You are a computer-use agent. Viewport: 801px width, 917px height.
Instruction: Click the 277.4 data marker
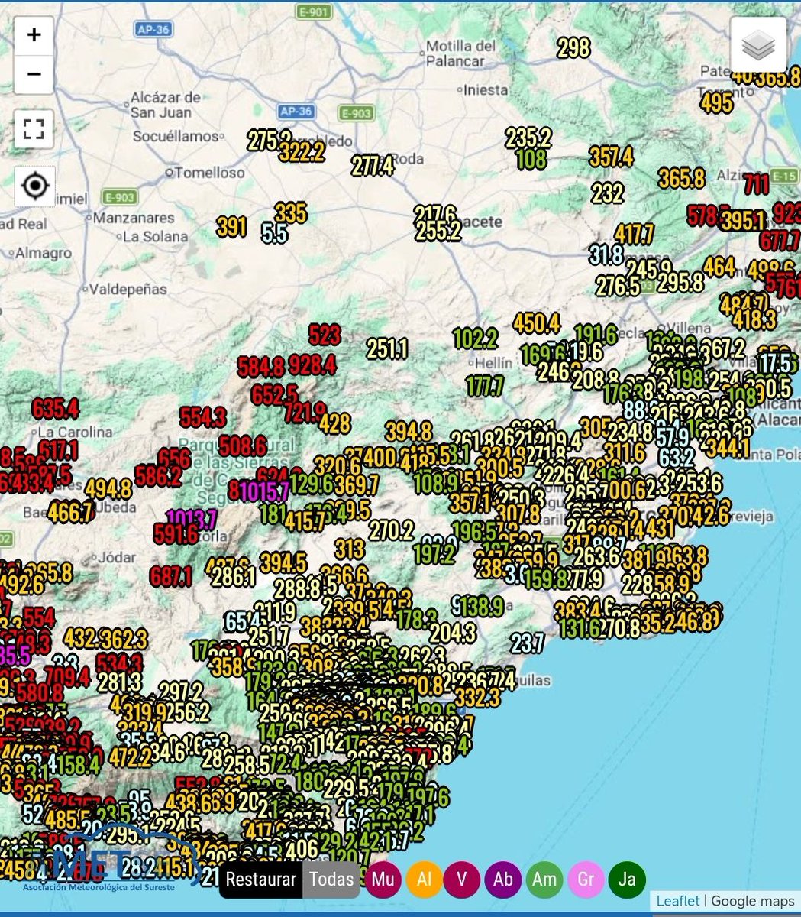pyautogui.click(x=372, y=165)
